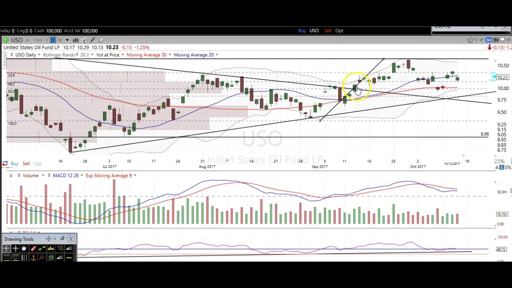This screenshot has width=512, height=288.
Task: Click the flag icon next to star
Action: 477,40
